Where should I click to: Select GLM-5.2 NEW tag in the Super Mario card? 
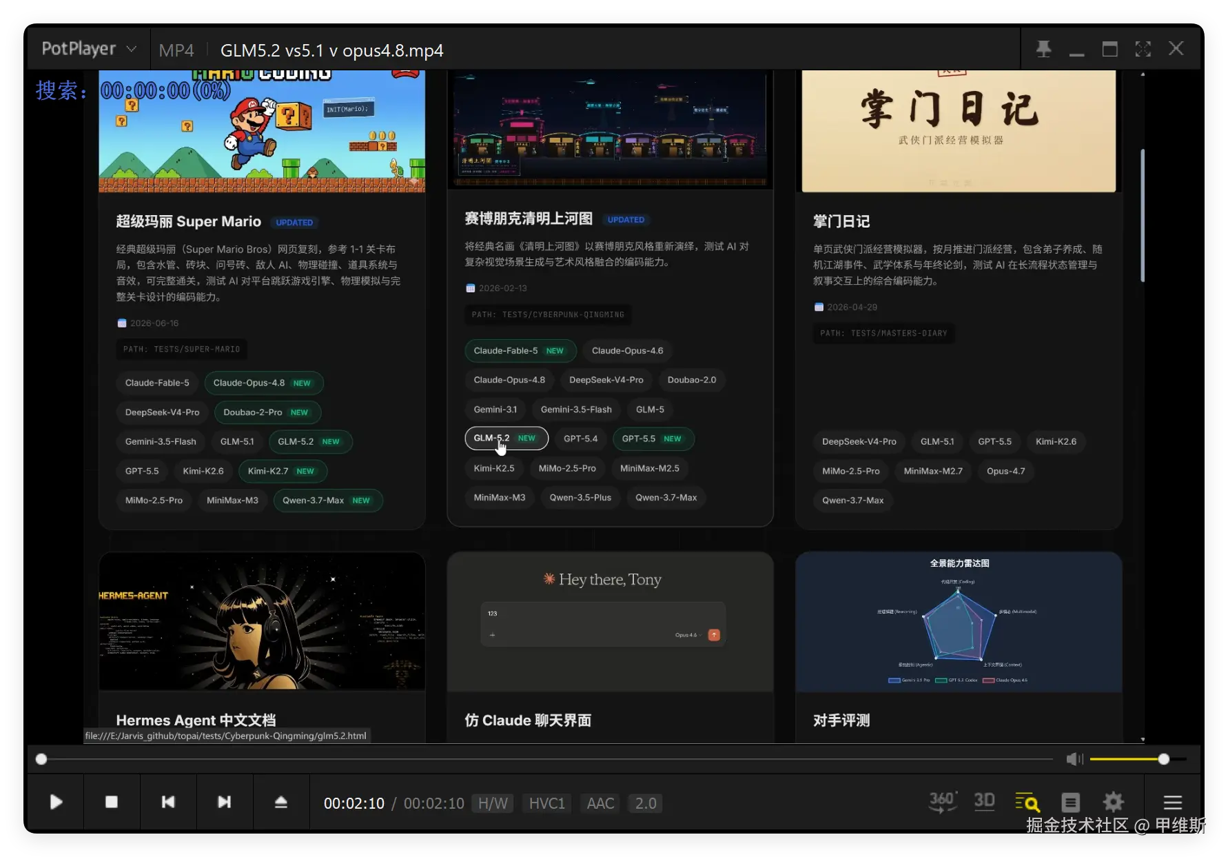click(310, 442)
